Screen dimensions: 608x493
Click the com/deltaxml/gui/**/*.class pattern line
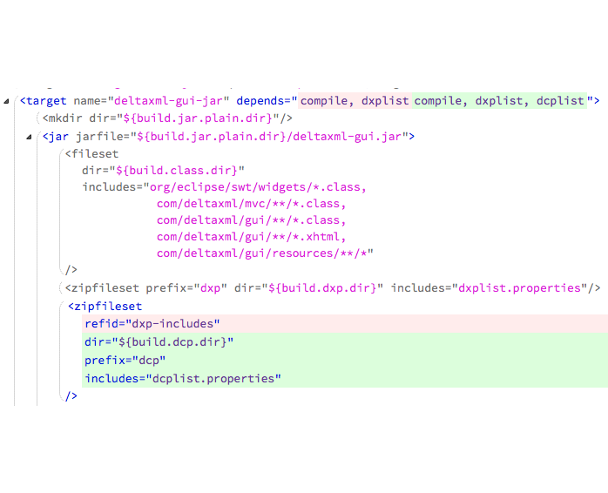click(251, 220)
